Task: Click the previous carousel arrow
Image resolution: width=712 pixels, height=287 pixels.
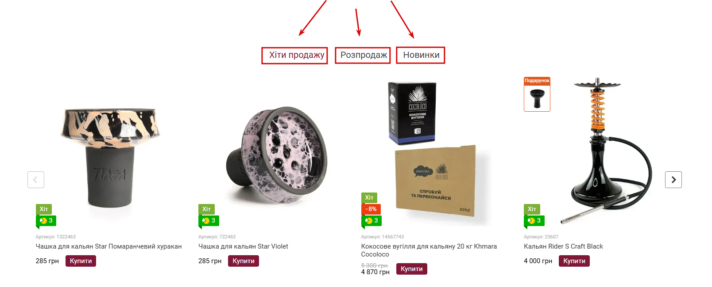Action: tap(36, 180)
